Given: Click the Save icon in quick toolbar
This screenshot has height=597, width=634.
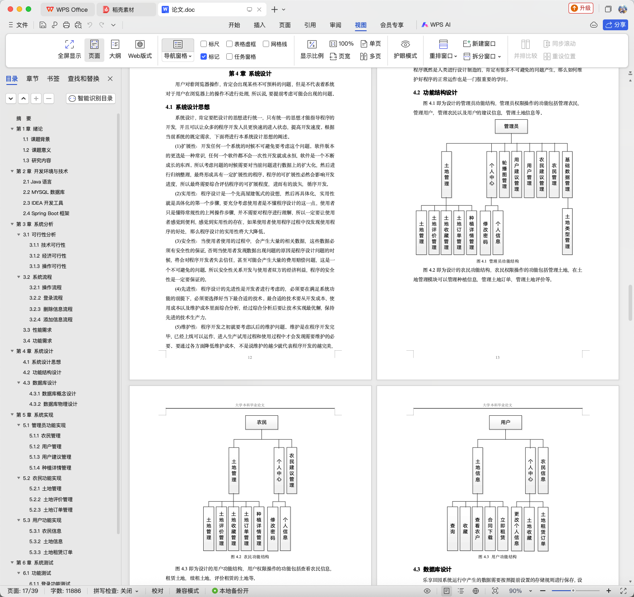Looking at the screenshot, I should click(43, 25).
